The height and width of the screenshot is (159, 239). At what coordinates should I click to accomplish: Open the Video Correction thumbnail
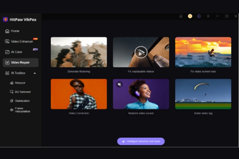pyautogui.click(x=79, y=94)
